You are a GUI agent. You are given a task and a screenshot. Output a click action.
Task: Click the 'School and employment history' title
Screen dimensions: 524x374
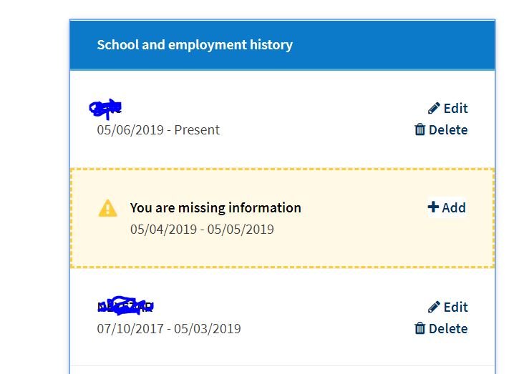(195, 45)
